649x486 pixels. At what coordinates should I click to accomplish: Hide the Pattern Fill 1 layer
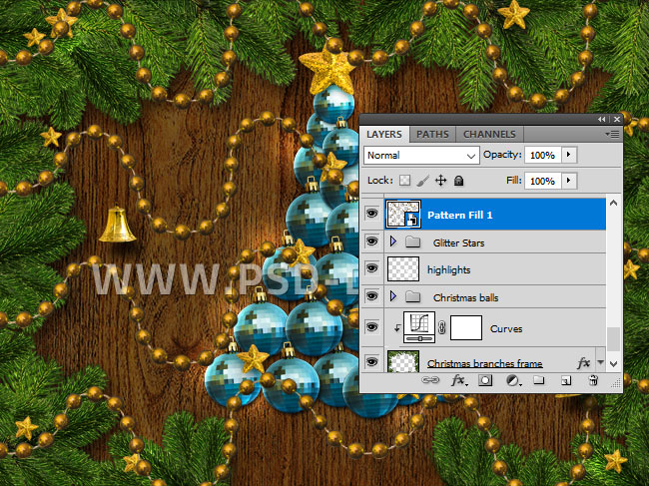pos(371,214)
